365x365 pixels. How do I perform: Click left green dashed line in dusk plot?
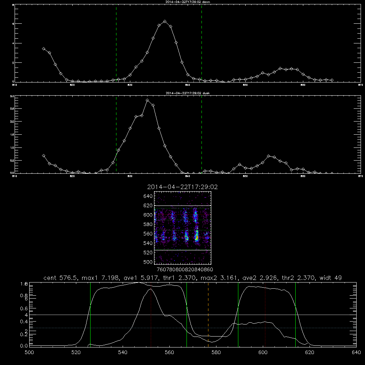pos(116,135)
